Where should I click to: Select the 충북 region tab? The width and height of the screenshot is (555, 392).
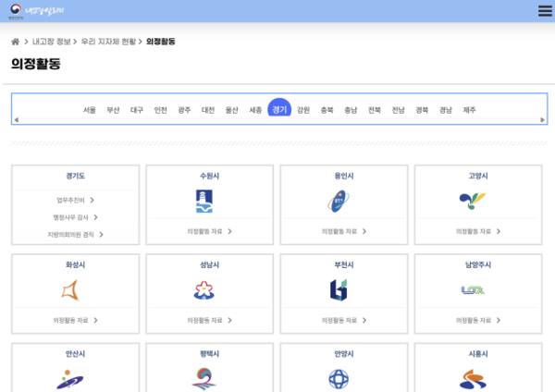coord(327,110)
